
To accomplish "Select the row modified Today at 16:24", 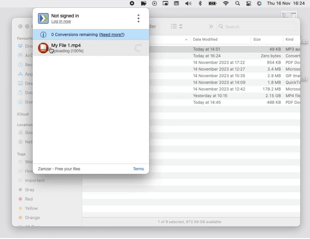I will click(225, 56).
